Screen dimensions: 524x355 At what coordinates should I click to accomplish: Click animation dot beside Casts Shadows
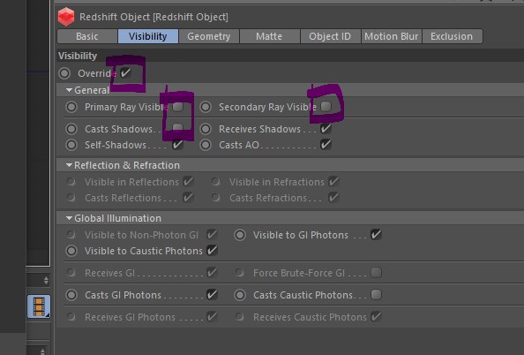tap(71, 129)
